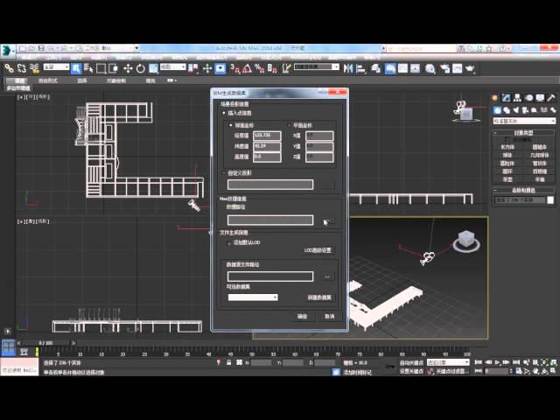
Task: Activate the Select and Rotate tool
Action: [140, 68]
